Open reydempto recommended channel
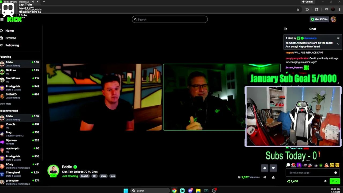Viewport: 343px width, 193px height. pos(20,150)
